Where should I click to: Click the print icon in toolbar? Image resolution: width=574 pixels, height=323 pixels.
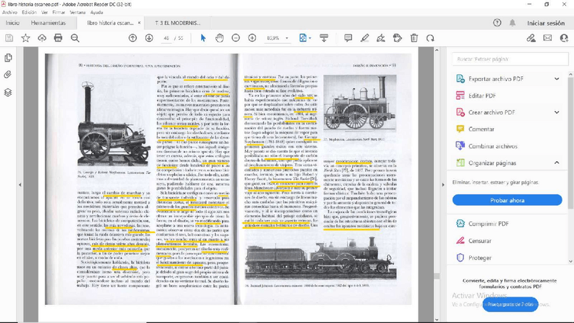point(58,38)
